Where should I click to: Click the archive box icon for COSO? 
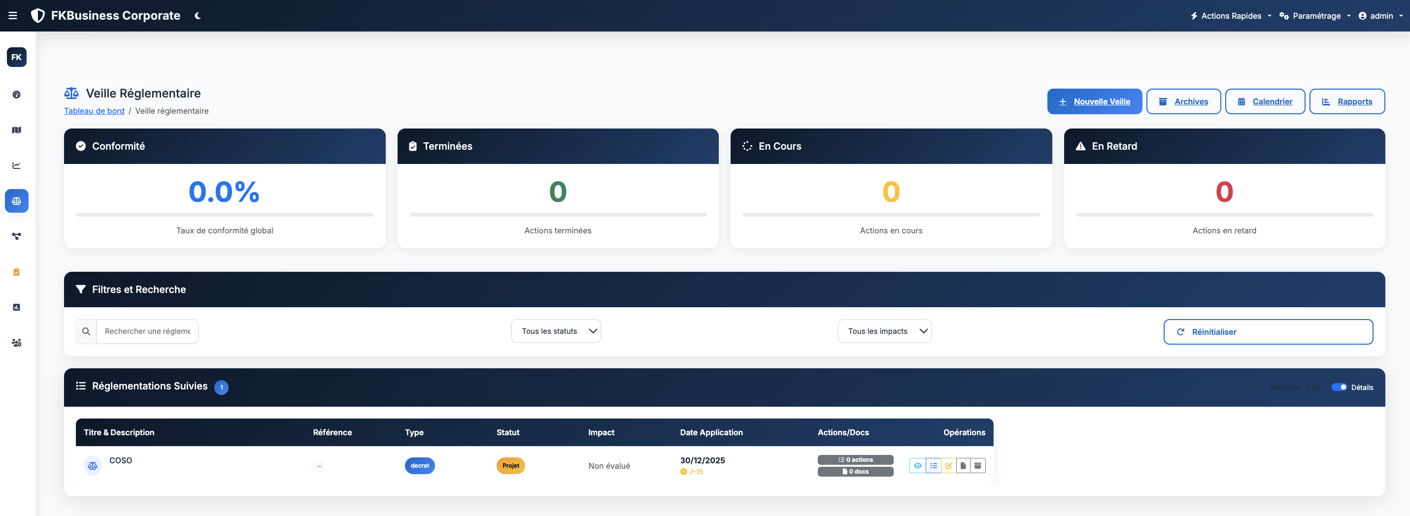coord(977,466)
